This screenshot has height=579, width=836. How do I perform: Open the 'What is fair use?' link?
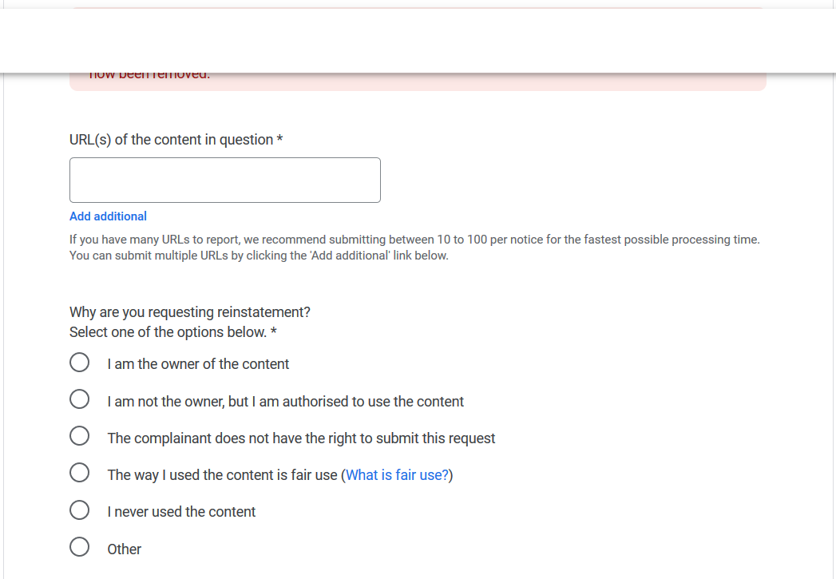[397, 475]
